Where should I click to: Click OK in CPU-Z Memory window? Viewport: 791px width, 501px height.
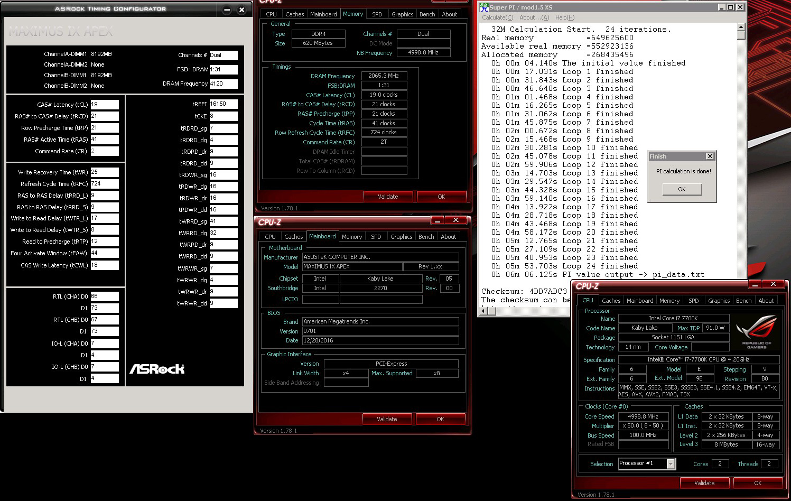pyautogui.click(x=441, y=197)
